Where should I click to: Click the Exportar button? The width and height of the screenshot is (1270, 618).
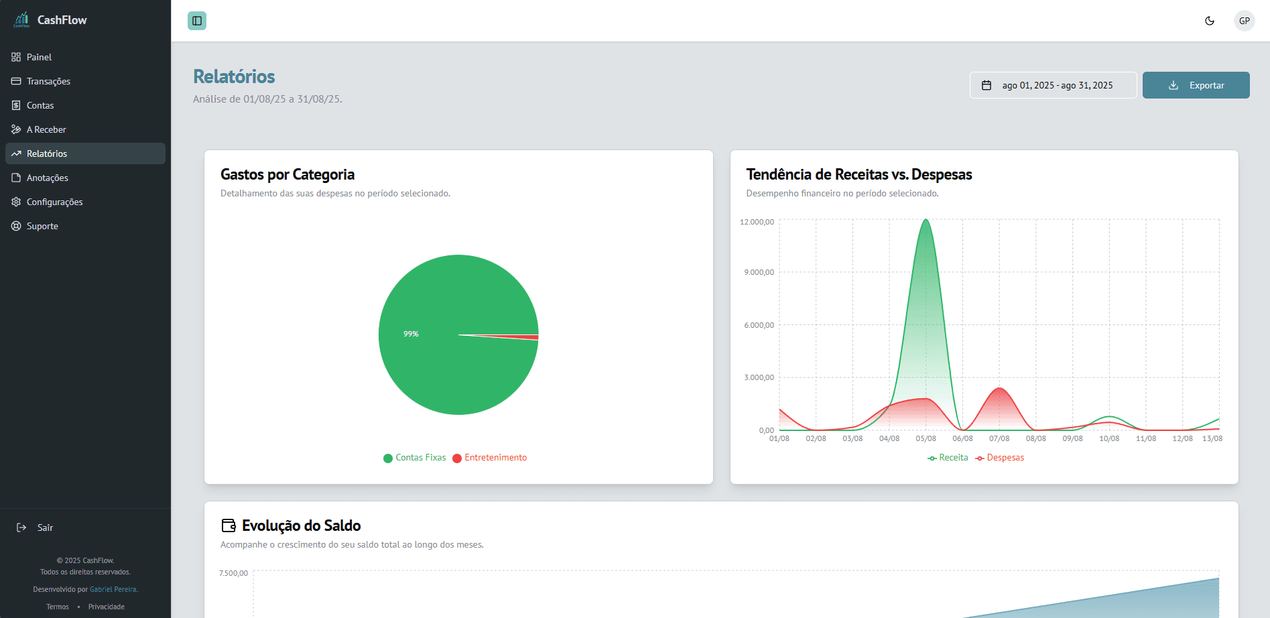[x=1196, y=85]
